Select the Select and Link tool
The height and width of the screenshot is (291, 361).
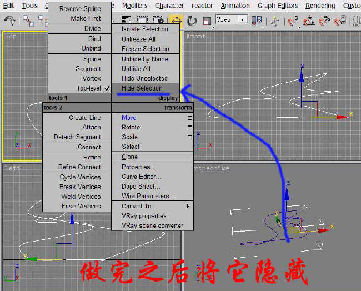coord(28,21)
